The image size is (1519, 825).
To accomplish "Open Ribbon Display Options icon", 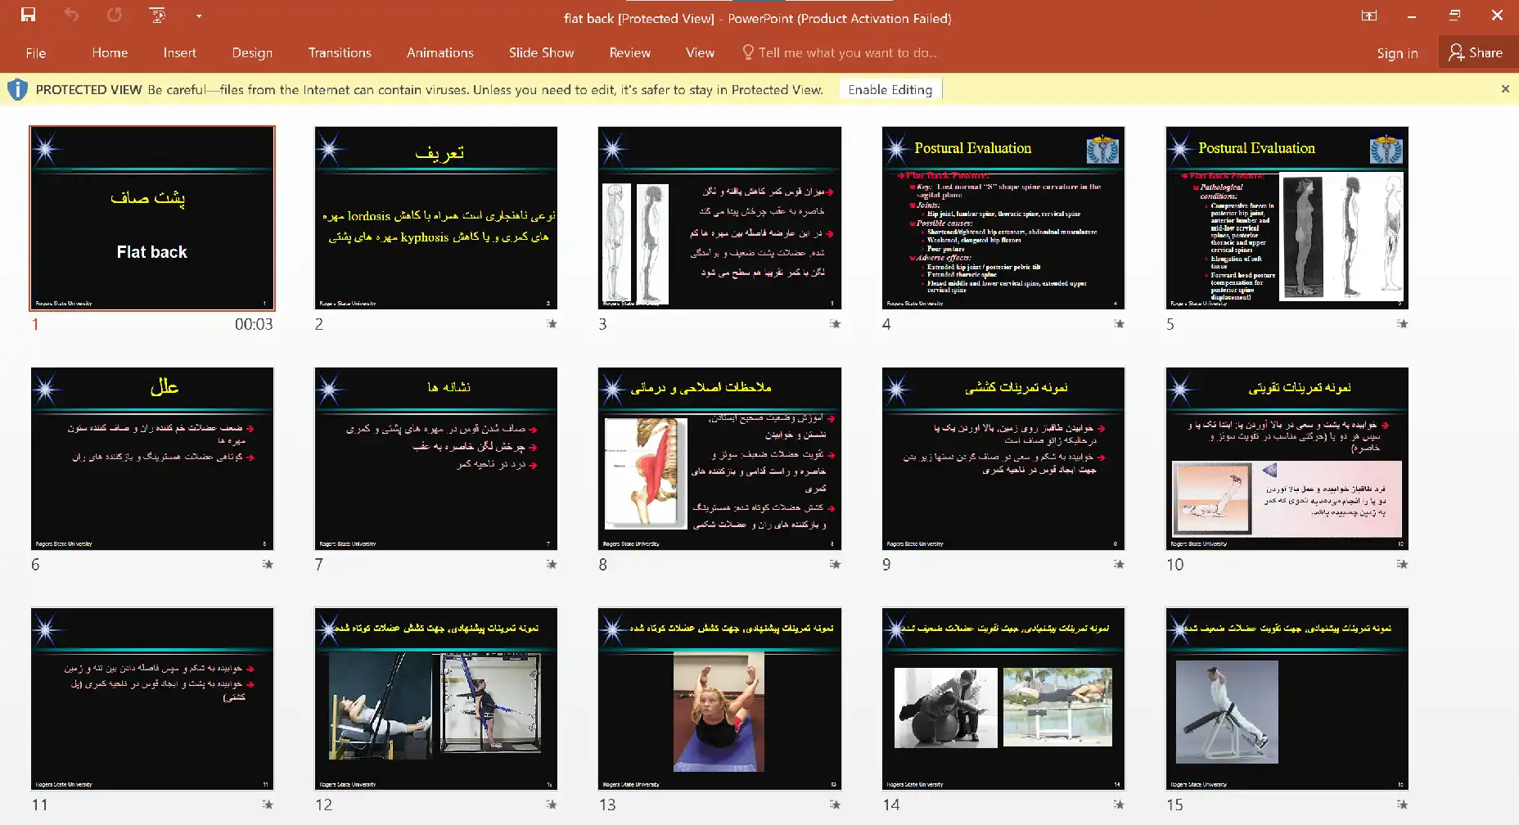I will coord(1368,16).
